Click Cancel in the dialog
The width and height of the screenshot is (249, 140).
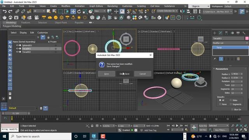143,74
